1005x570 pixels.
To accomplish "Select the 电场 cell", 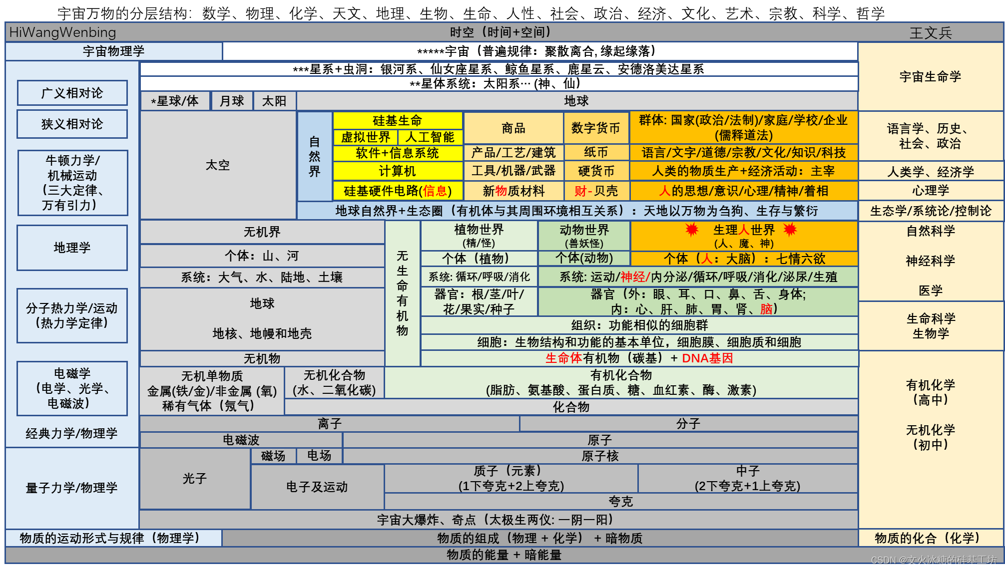I will click(319, 455).
